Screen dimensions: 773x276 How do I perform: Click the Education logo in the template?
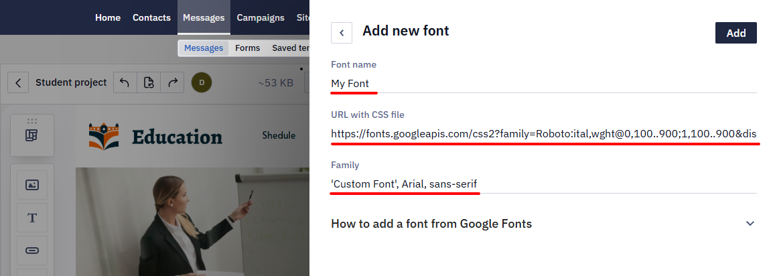(156, 136)
